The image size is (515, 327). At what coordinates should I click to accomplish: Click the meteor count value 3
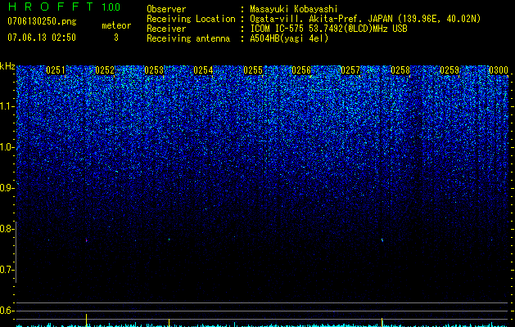[116, 38]
